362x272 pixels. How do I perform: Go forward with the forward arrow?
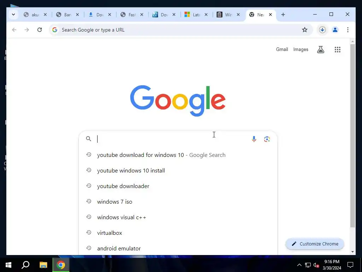click(27, 30)
